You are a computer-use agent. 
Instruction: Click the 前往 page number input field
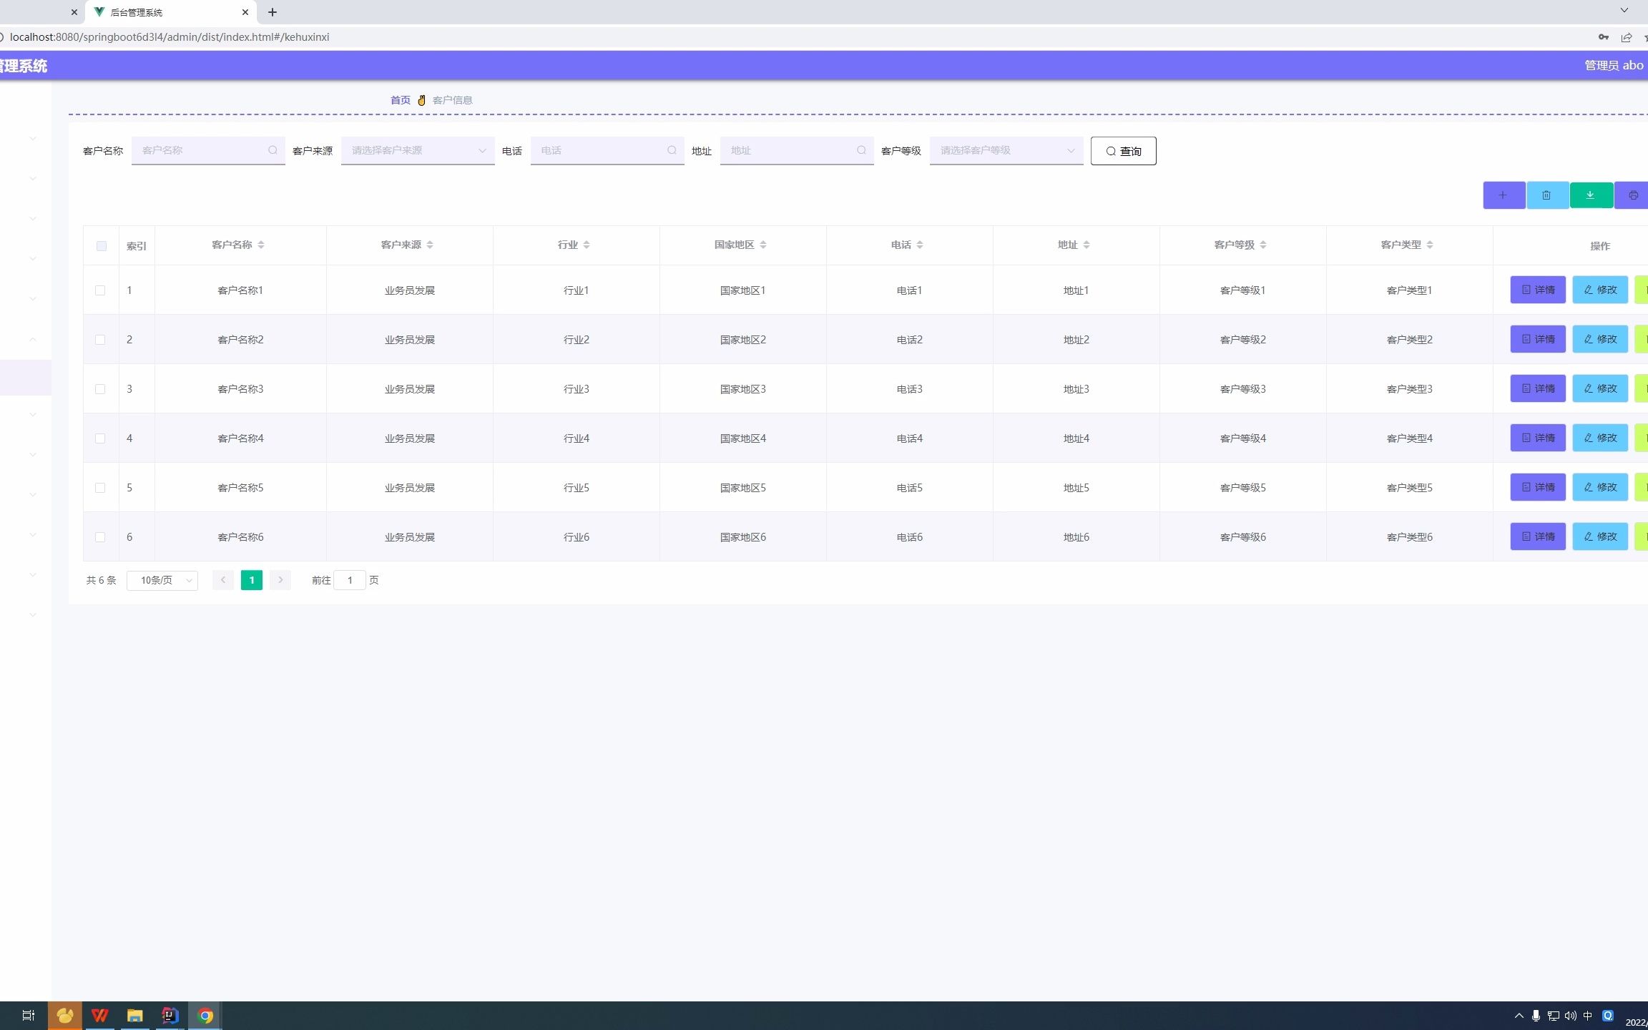pos(350,579)
